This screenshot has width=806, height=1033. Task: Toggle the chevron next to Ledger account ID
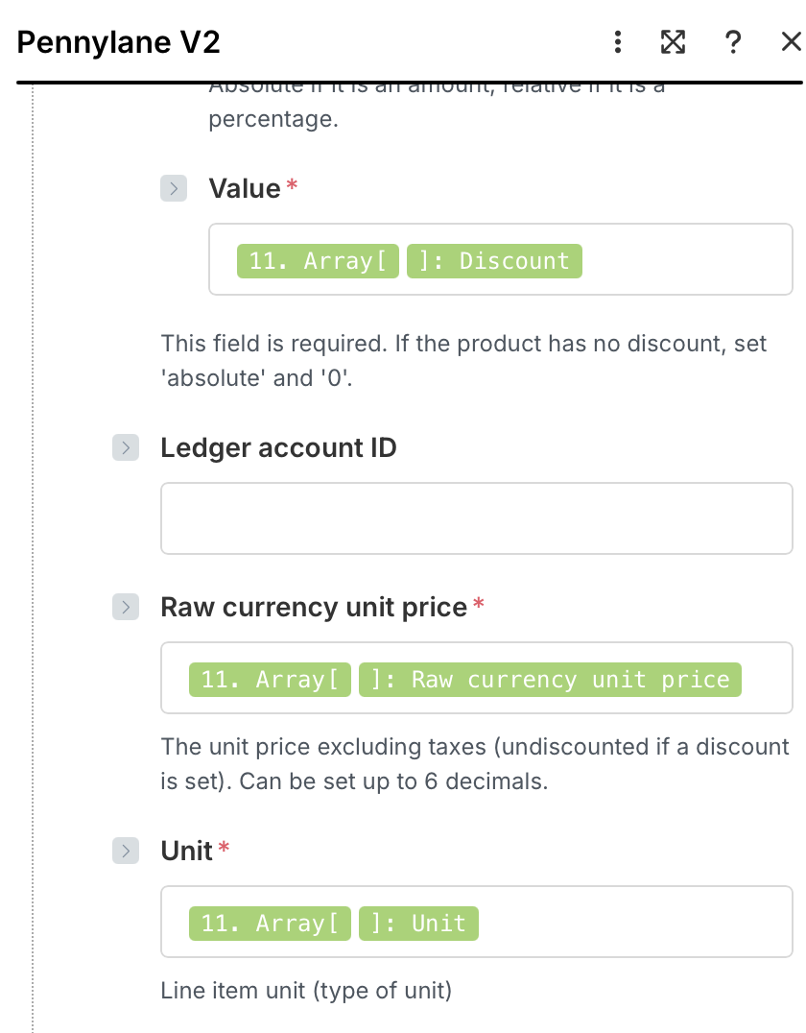pyautogui.click(x=126, y=447)
